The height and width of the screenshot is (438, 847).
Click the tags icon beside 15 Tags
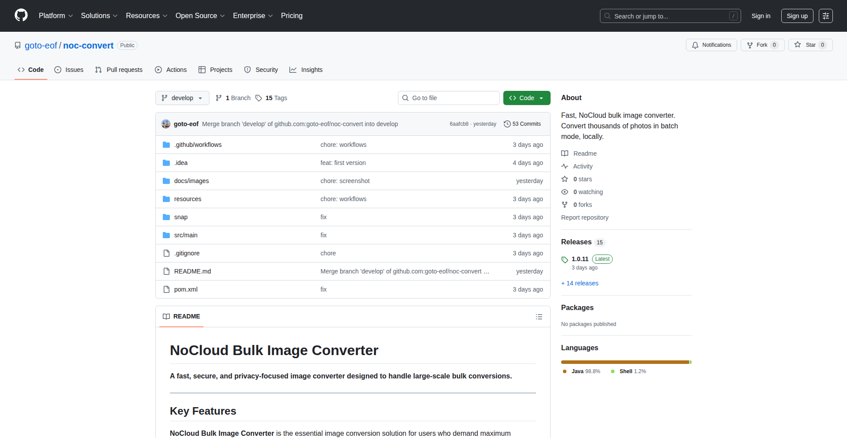tap(259, 98)
